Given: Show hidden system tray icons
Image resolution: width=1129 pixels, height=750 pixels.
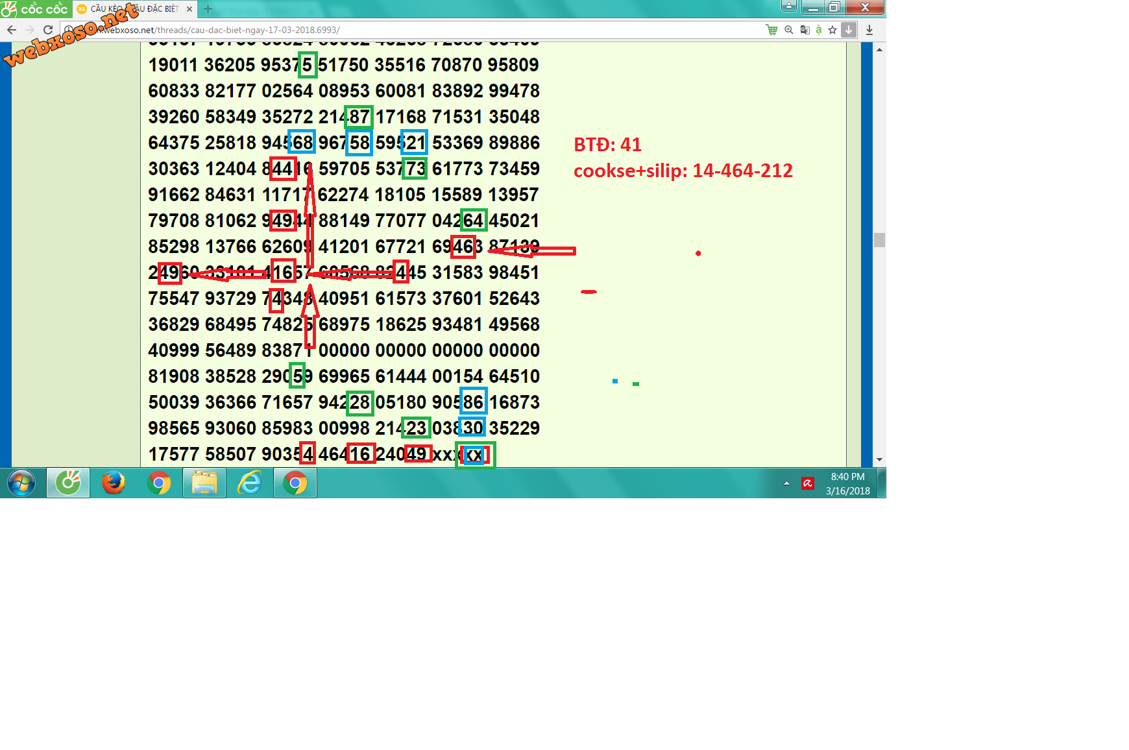Looking at the screenshot, I should click(786, 483).
